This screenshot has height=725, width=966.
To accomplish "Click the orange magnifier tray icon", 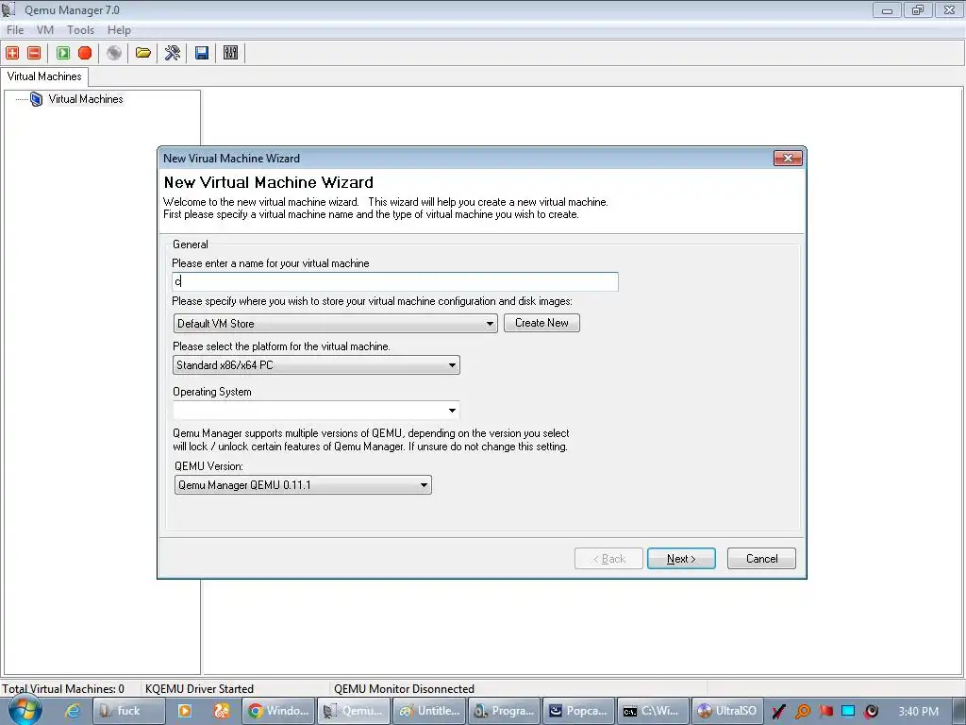I will [x=802, y=712].
